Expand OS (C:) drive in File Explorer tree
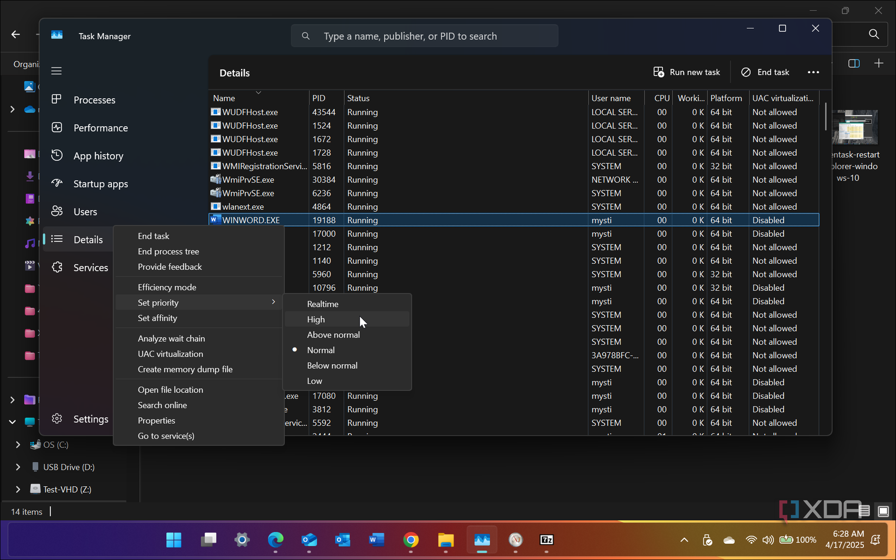Image resolution: width=896 pixels, height=560 pixels. click(x=18, y=444)
